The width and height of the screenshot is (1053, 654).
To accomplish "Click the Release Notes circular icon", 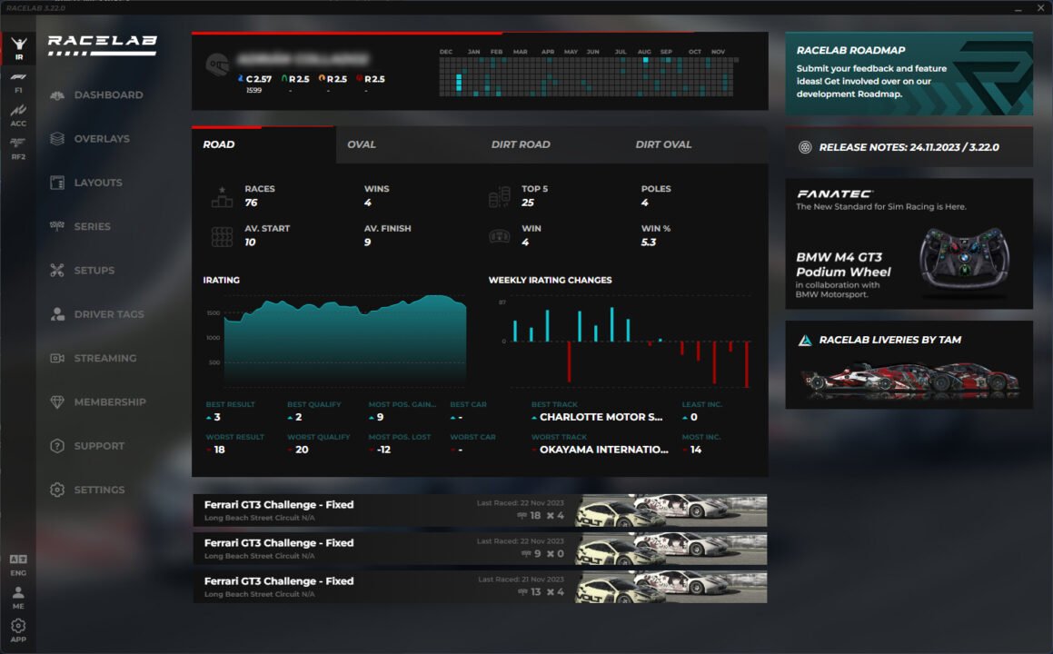I will [805, 147].
